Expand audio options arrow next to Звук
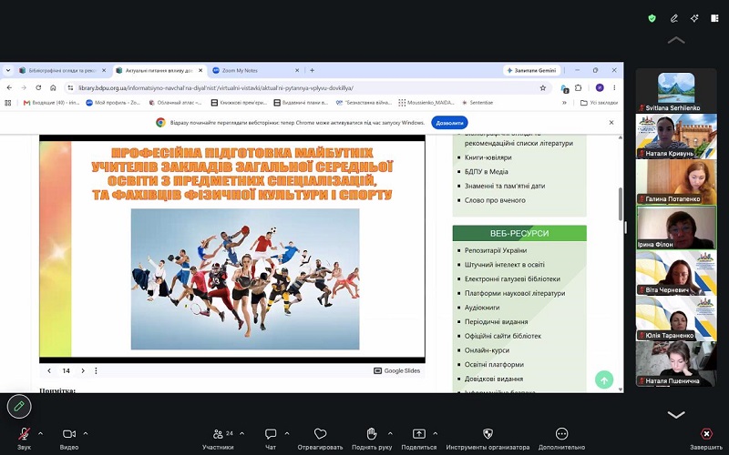The width and height of the screenshot is (729, 455). 40,434
